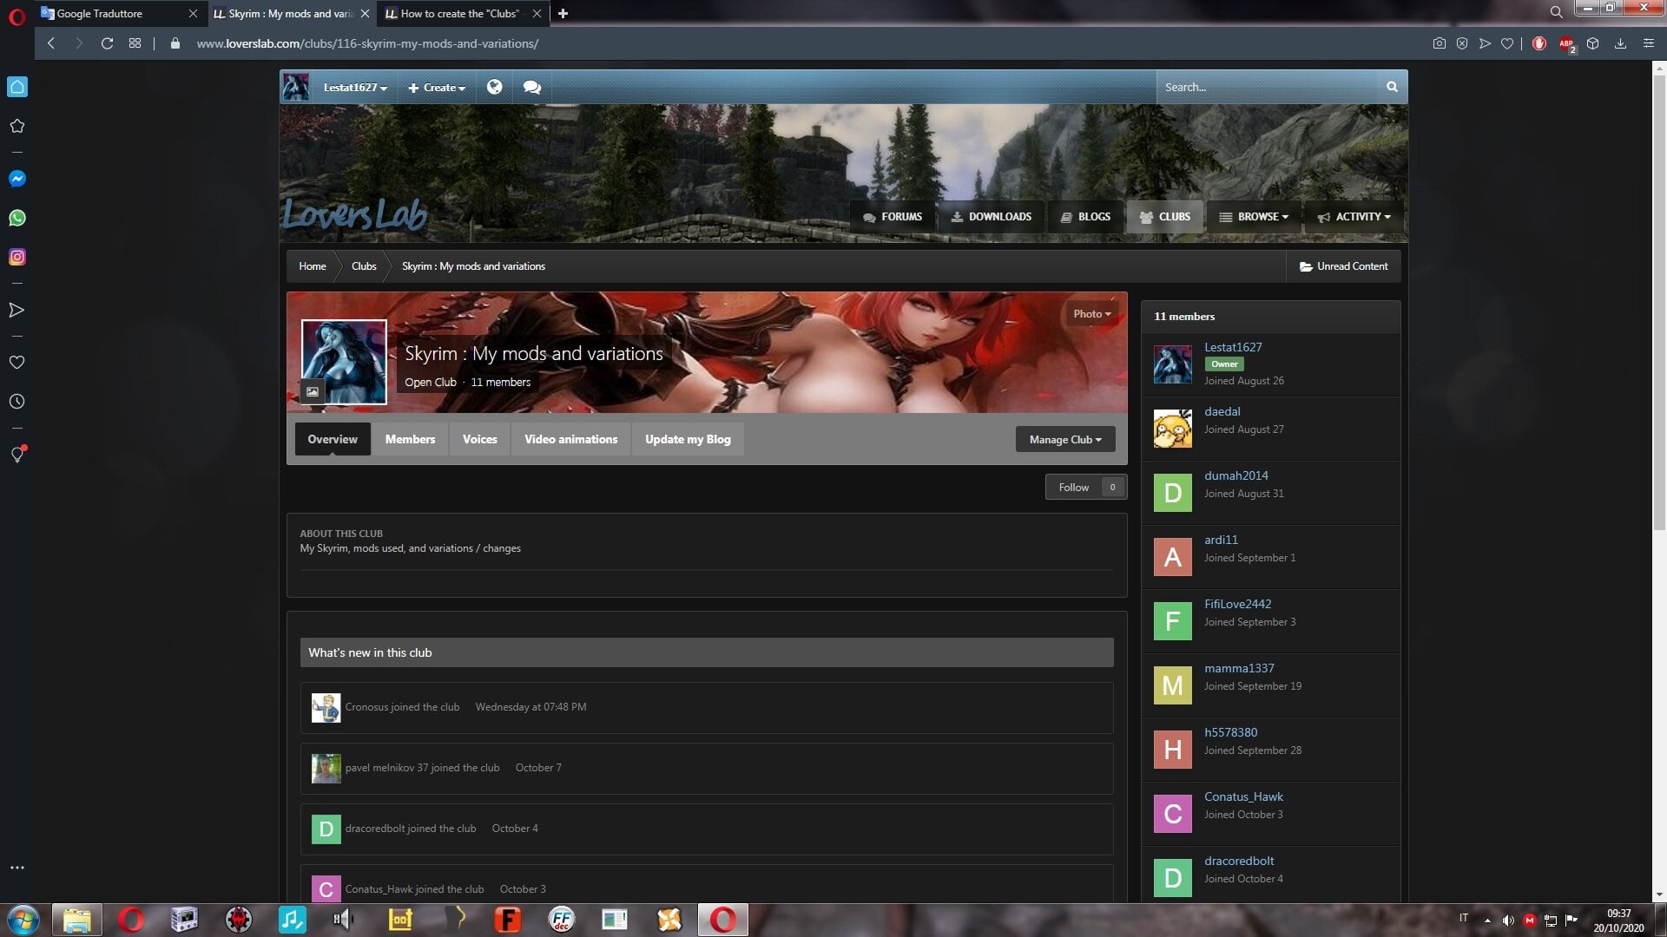Click in the site Search field
Viewport: 1667px width, 937px height.
1268,87
